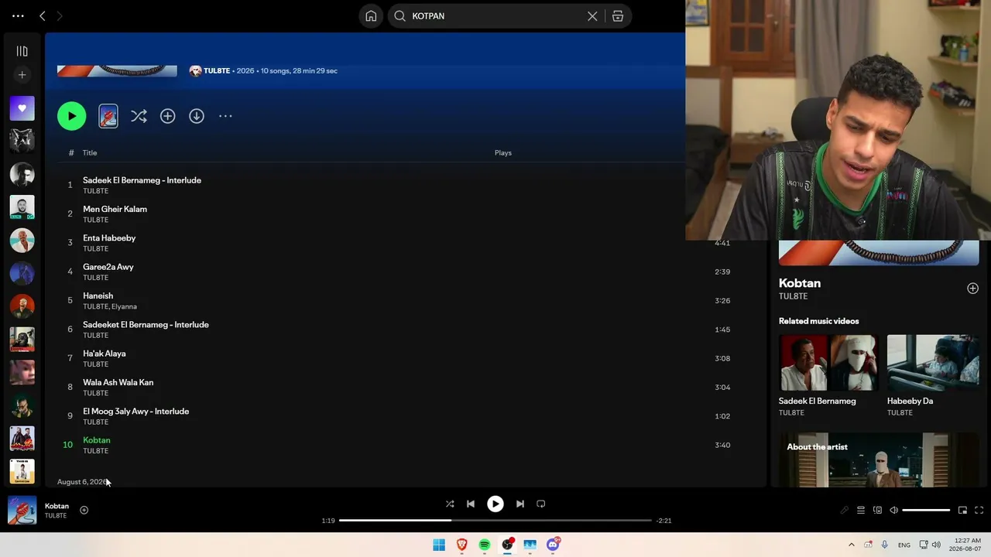Skip to the next track

(x=520, y=504)
